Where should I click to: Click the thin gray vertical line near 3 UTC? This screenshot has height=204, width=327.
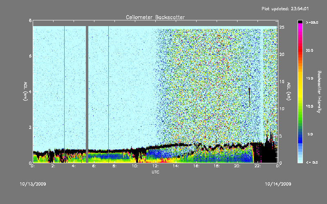(x=64, y=94)
